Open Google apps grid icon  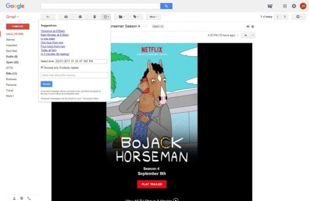pos(285,6)
